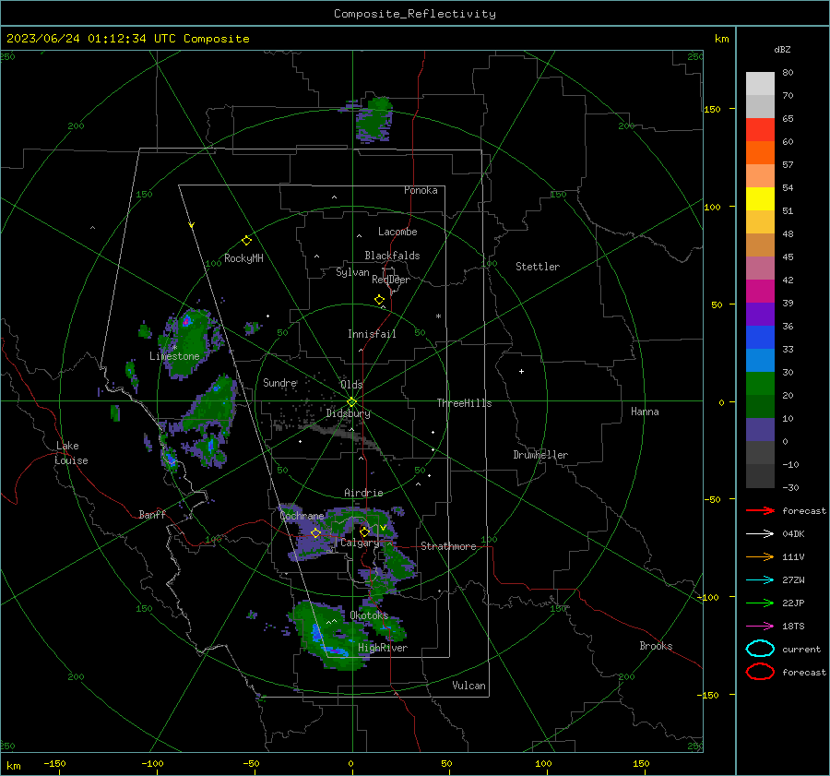Click the magenta 18TS arrow icon

[x=760, y=627]
